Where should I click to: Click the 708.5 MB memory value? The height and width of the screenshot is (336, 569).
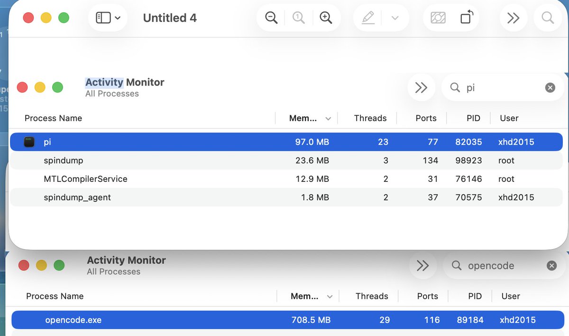[311, 320]
